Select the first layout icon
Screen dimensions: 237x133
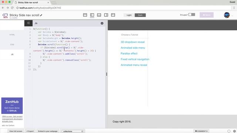[85, 15]
